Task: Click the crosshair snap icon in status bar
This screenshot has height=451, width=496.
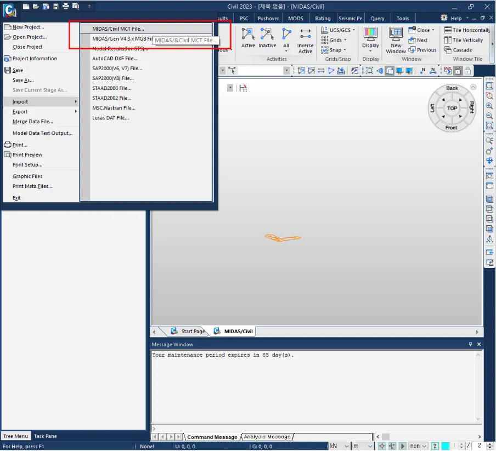Action: (x=382, y=446)
